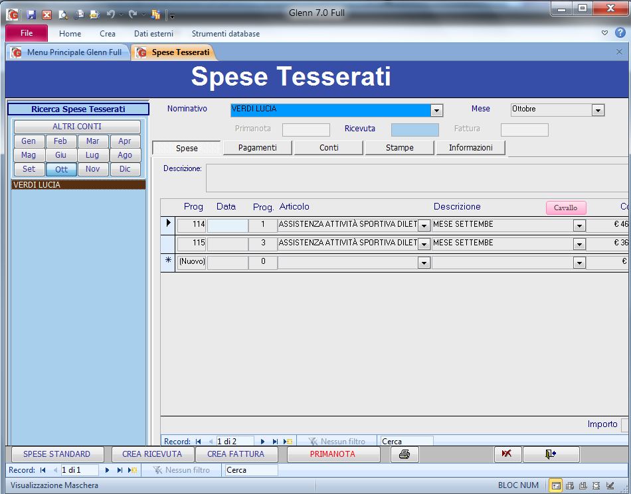Click the Redo arrow in quick access toolbar
The image size is (631, 494).
click(133, 15)
